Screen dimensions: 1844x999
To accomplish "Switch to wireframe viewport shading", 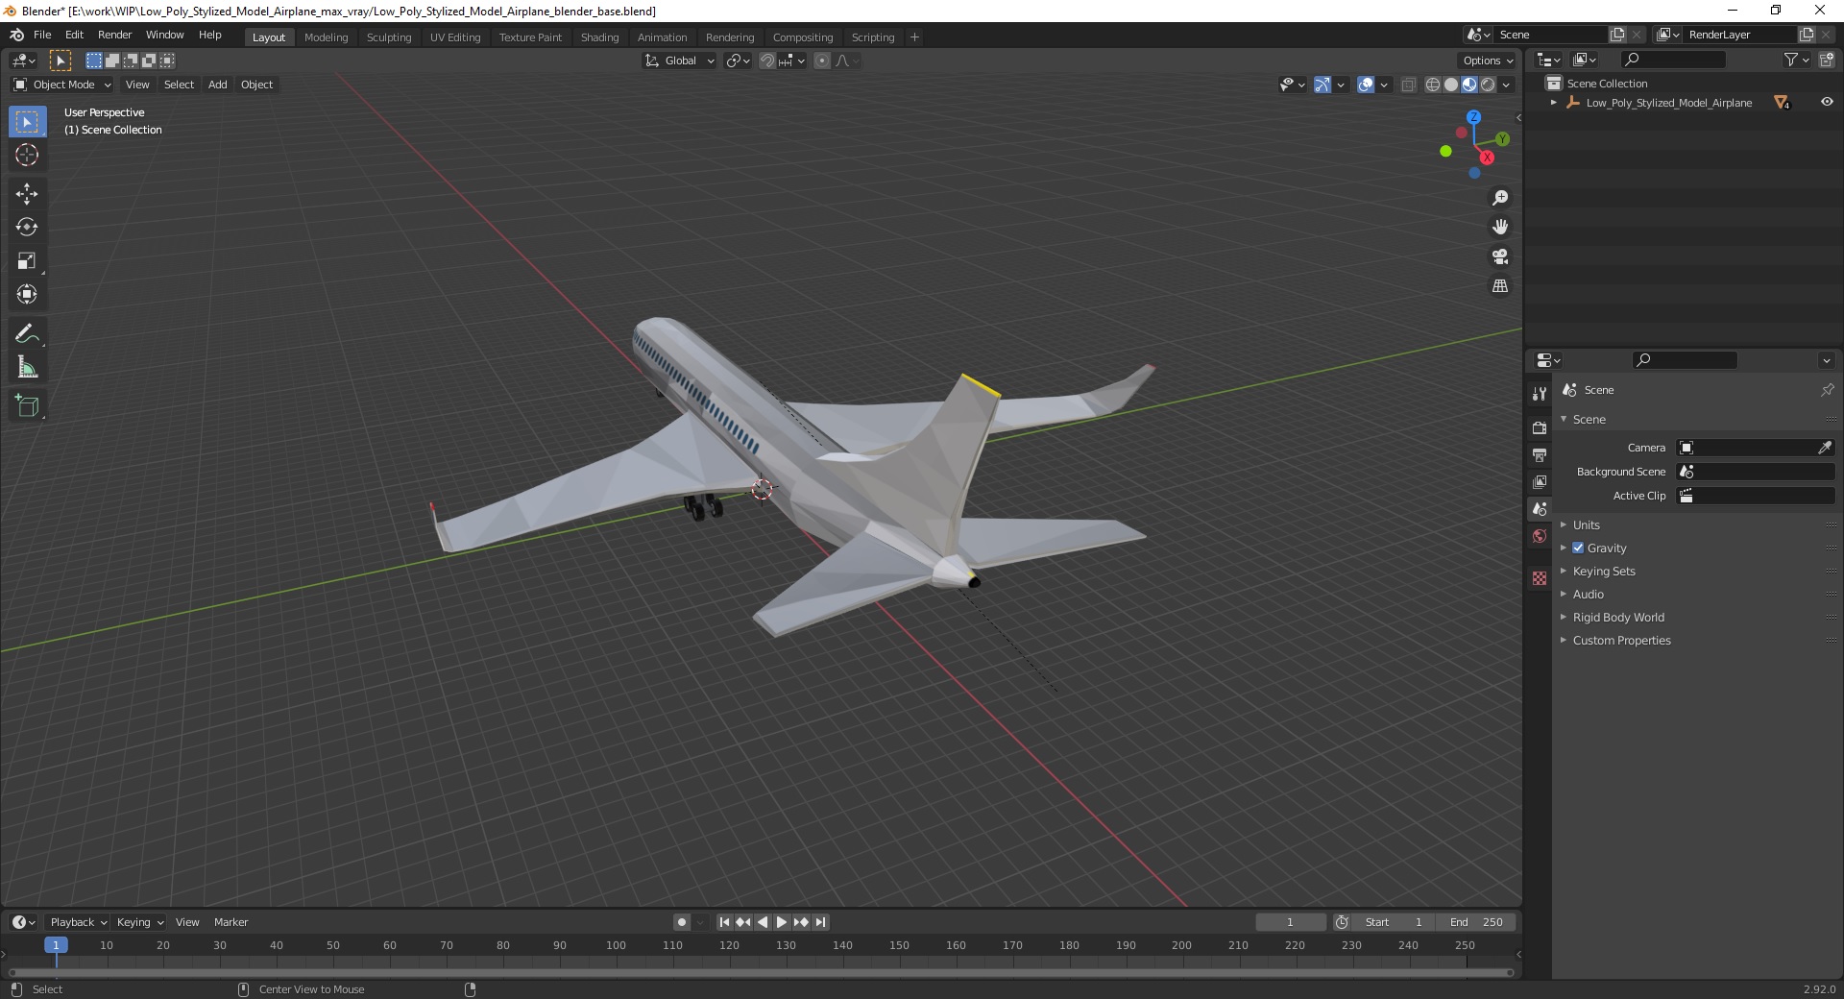I will pyautogui.click(x=1433, y=85).
